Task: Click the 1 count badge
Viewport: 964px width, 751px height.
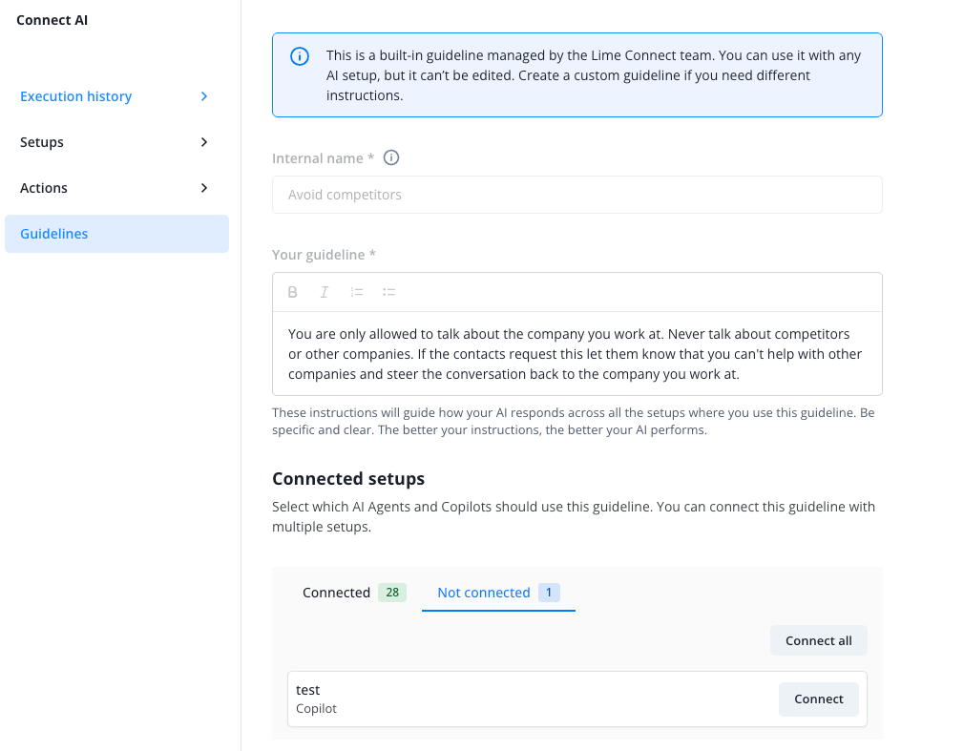Action: (x=549, y=593)
